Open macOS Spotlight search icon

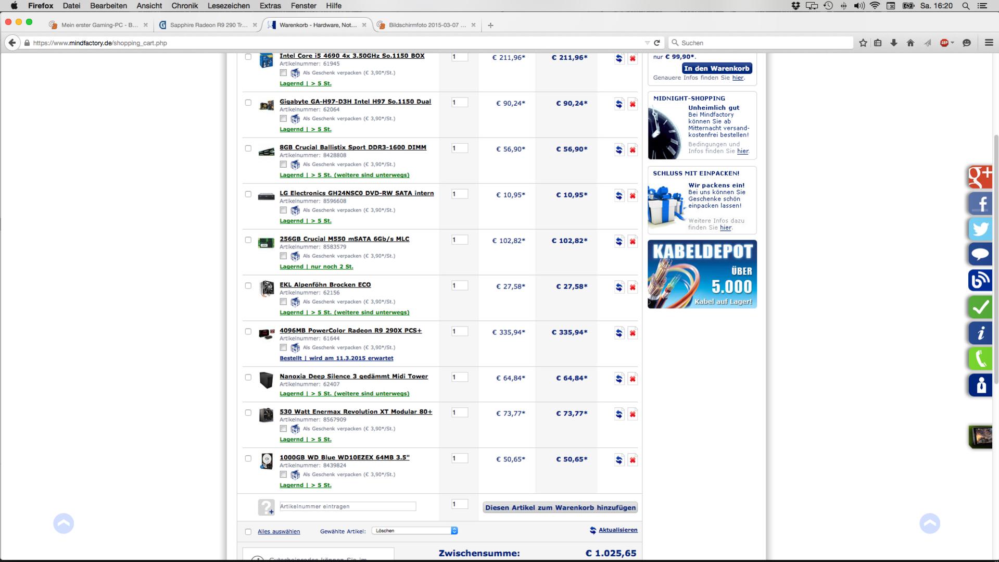coord(966,6)
